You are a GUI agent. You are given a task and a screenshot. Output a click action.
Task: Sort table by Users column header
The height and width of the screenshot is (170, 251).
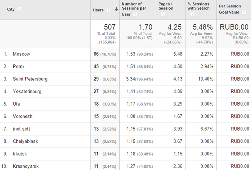98,10
